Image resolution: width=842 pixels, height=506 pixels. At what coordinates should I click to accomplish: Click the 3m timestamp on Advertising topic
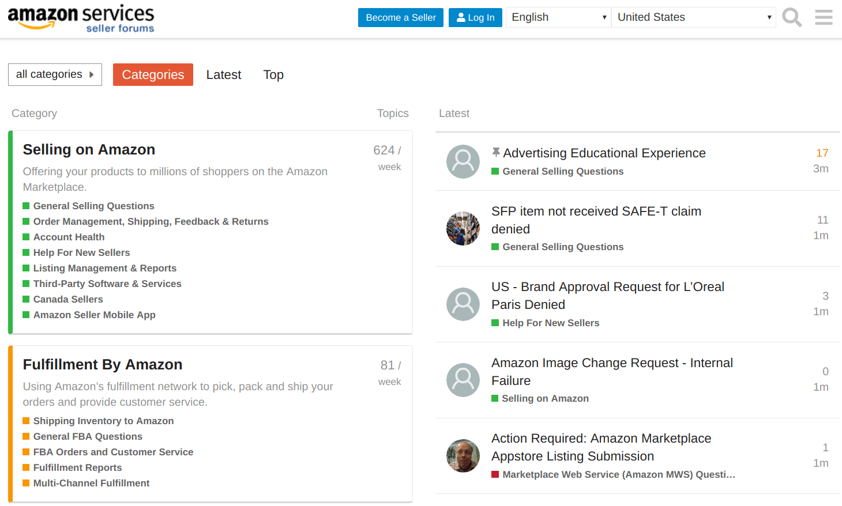821,168
